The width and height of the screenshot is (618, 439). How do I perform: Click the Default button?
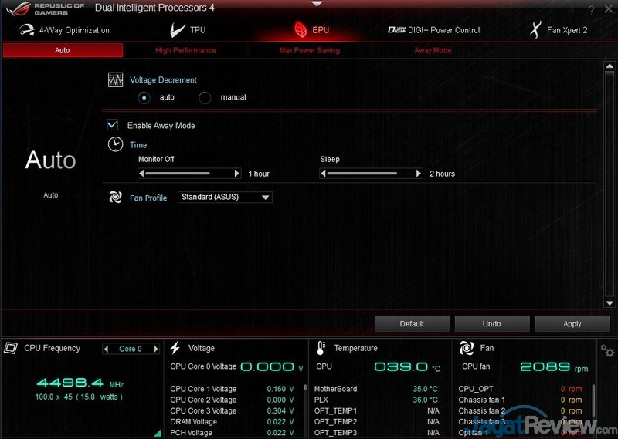click(412, 323)
